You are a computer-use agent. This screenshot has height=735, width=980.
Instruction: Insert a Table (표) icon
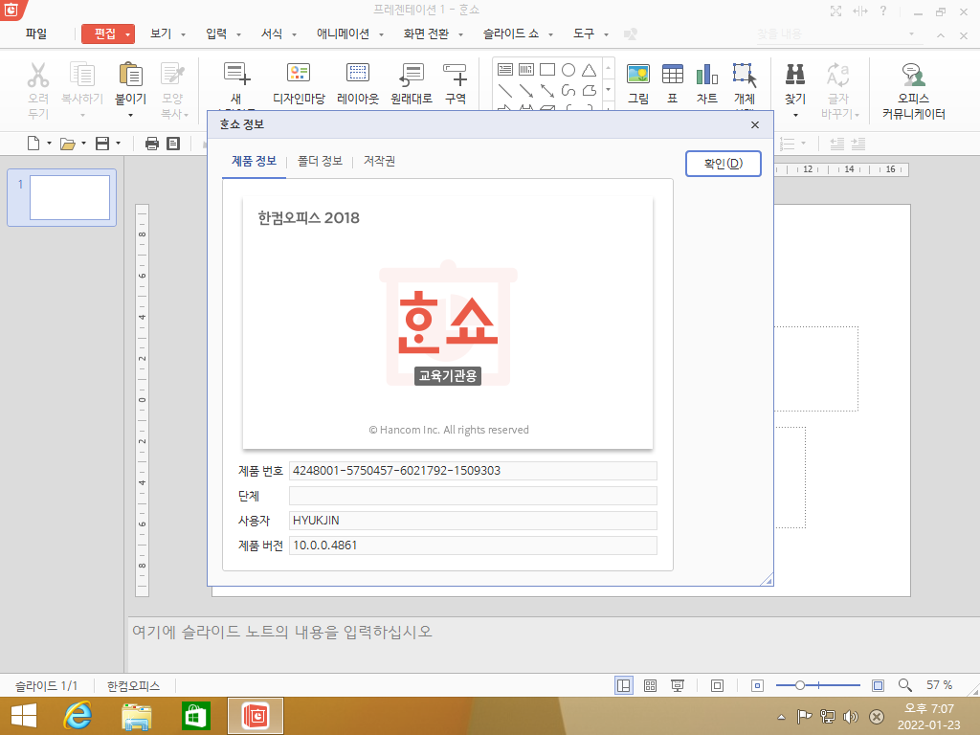(673, 74)
